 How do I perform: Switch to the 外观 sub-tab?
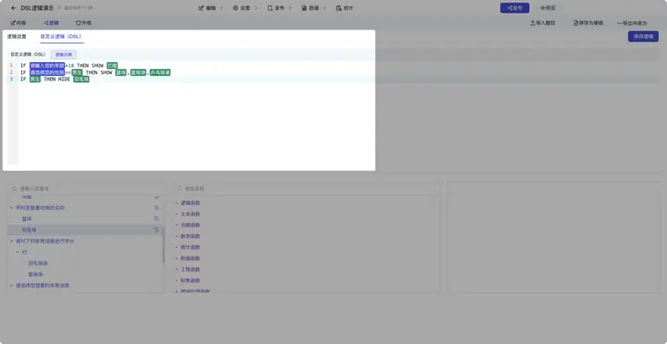coord(83,23)
